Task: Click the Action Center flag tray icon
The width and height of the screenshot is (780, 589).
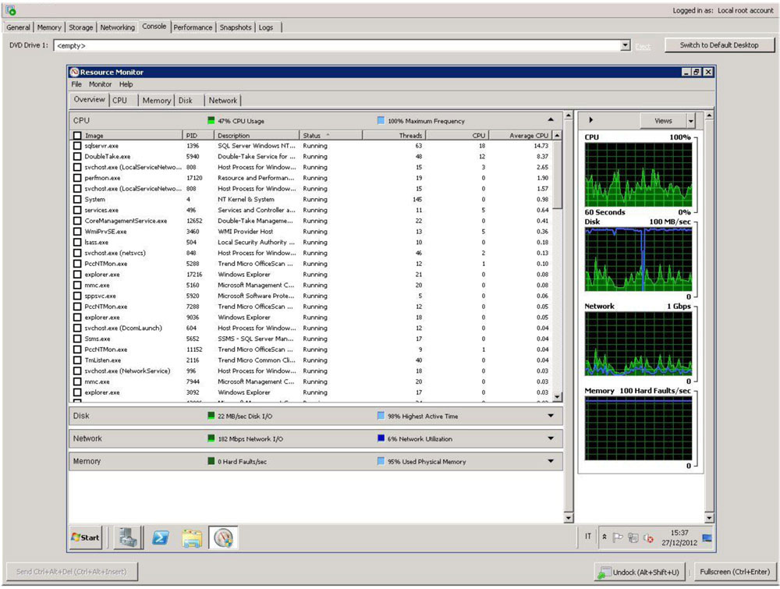Action: 618,538
